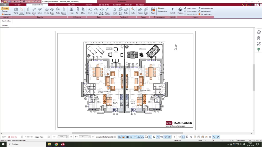Toggle the circled N button in bottom toolbar
The width and height of the screenshot is (262, 147).
(169, 137)
